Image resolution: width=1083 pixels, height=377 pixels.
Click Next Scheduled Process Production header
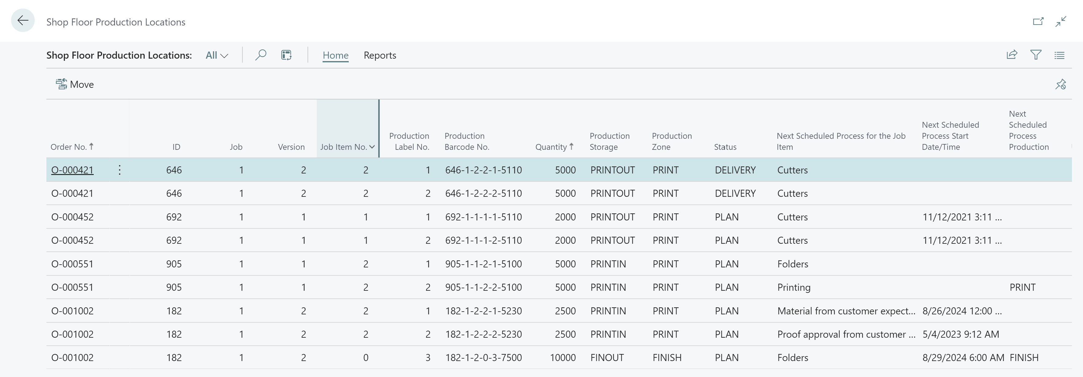coord(1028,130)
